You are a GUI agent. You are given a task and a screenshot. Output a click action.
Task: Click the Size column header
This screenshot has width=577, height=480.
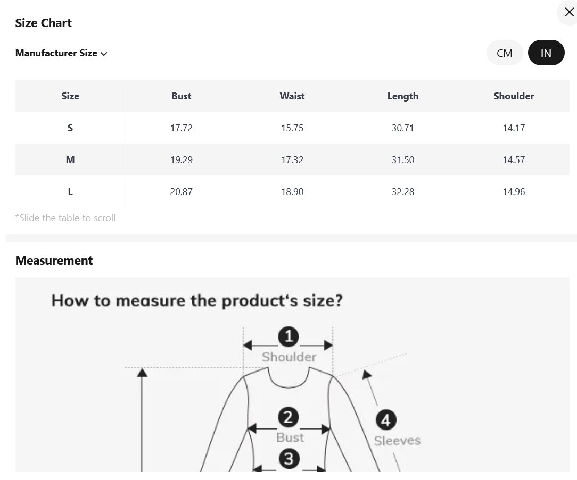(70, 96)
